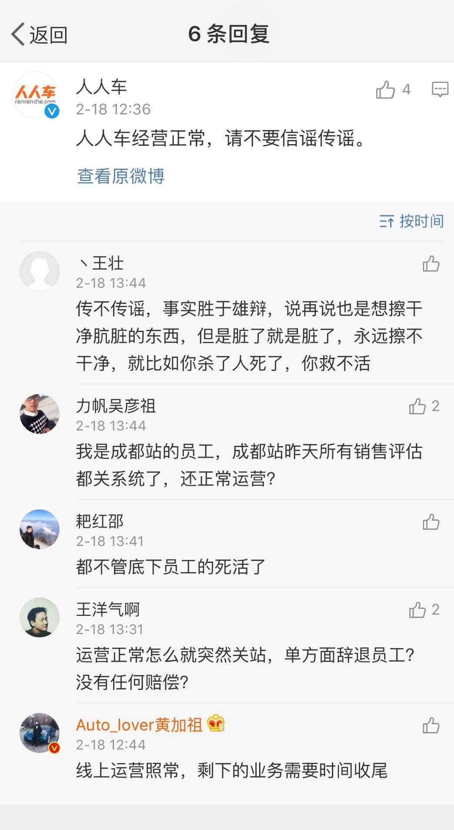The image size is (454, 830).
Task: Tap the crown member badge icon
Action: (216, 723)
